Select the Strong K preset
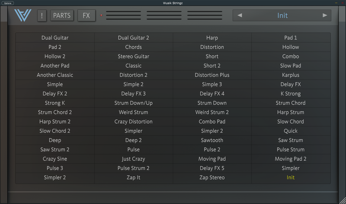This screenshot has width=346, height=204. (x=55, y=103)
